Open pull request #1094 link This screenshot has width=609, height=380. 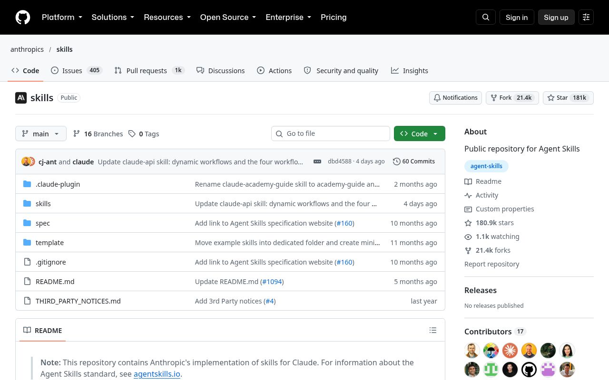(x=272, y=282)
